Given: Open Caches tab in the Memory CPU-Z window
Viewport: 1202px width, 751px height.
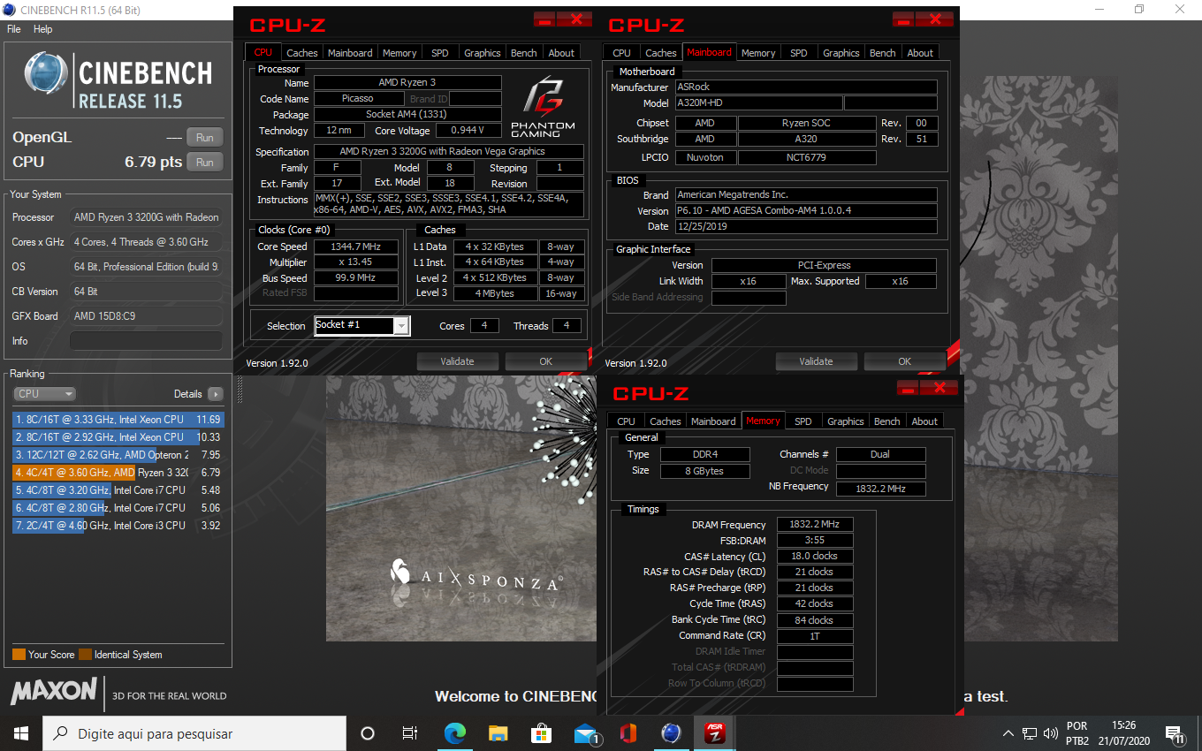Looking at the screenshot, I should tap(666, 421).
